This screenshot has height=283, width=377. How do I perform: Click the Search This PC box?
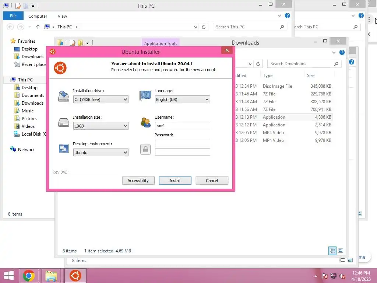coord(250,27)
